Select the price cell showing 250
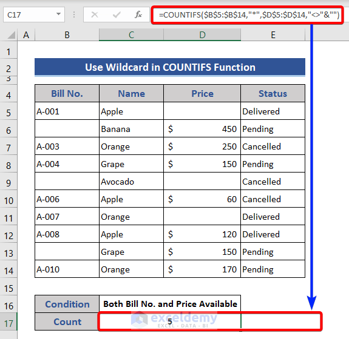The width and height of the screenshot is (349, 339). pyautogui.click(x=202, y=146)
